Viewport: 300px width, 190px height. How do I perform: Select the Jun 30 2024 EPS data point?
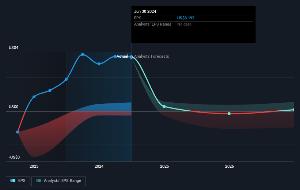click(131, 57)
